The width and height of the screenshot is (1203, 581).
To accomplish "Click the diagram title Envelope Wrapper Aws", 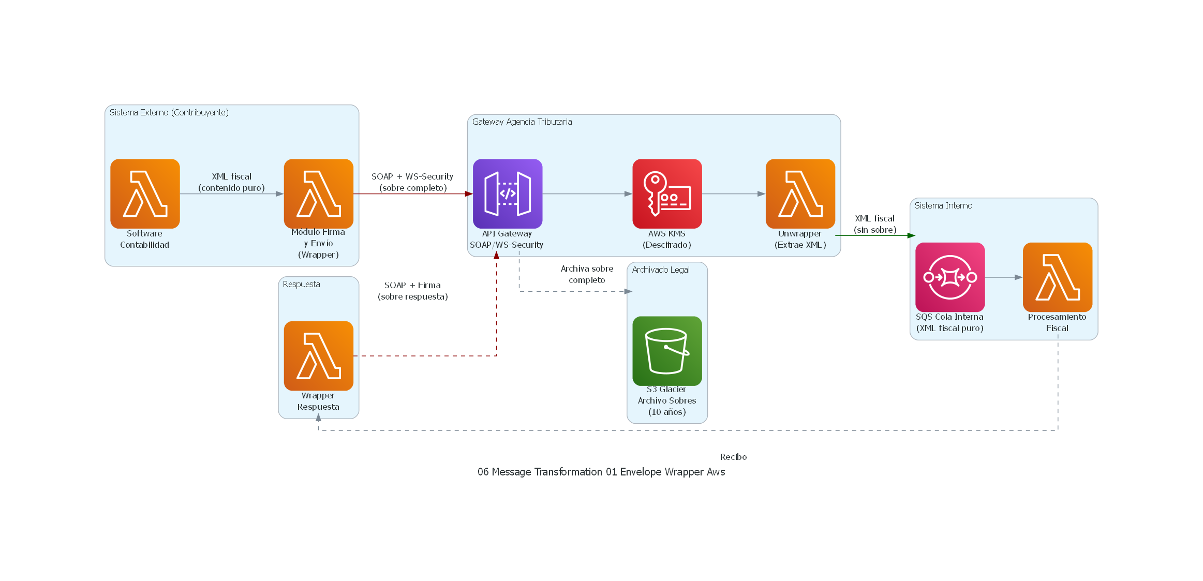I will (601, 472).
